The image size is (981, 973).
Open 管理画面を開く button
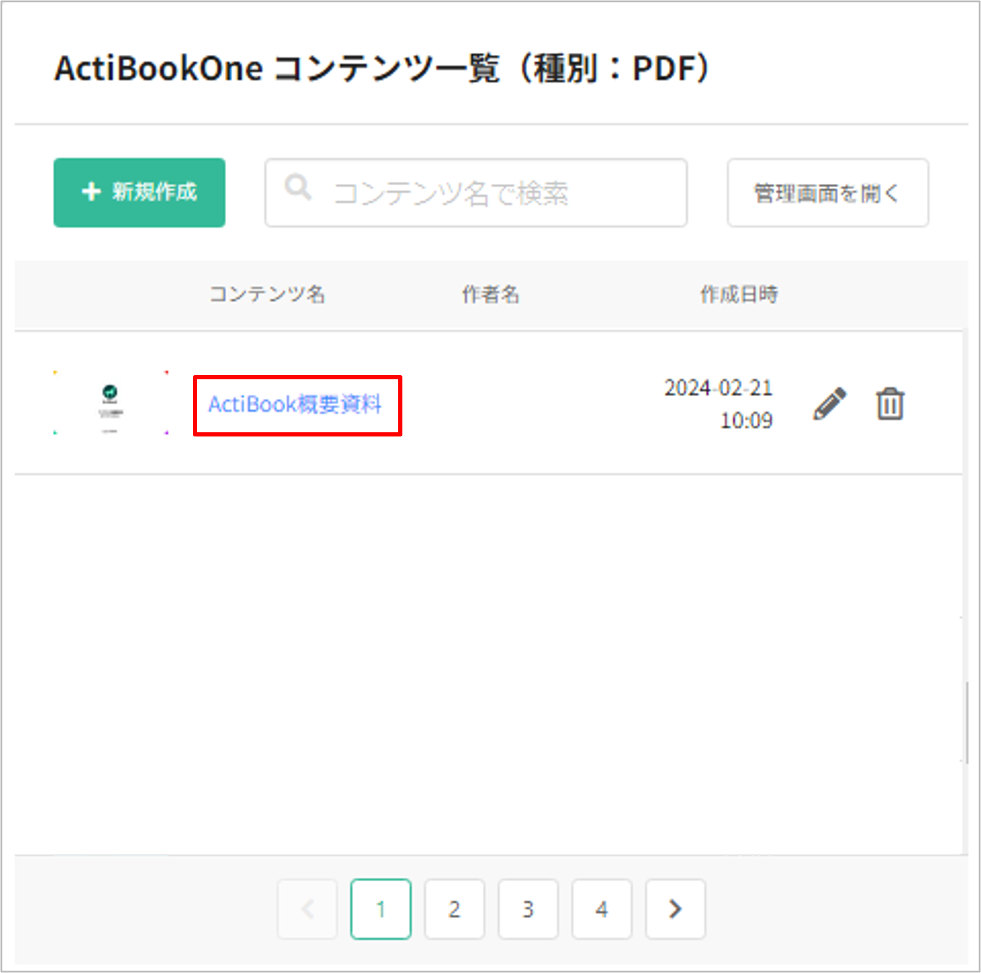[827, 192]
